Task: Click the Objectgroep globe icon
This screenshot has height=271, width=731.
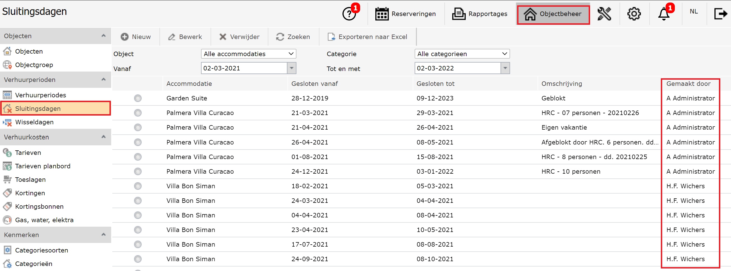Action: 7,65
